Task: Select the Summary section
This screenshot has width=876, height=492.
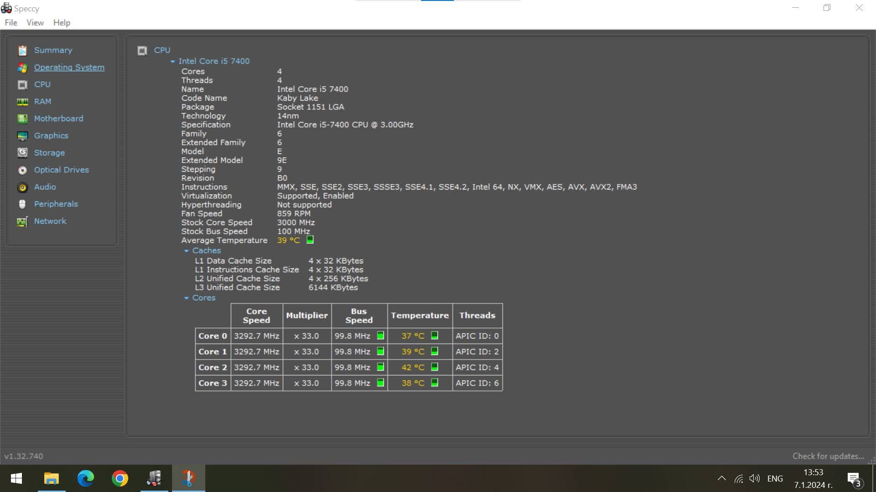Action: 53,50
